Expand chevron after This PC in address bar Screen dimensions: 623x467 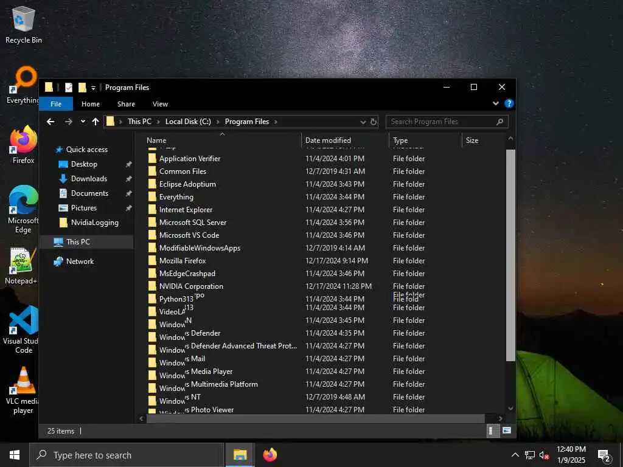click(158, 122)
